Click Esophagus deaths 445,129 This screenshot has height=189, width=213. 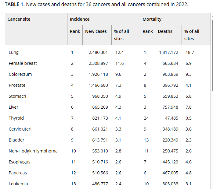click(170, 162)
